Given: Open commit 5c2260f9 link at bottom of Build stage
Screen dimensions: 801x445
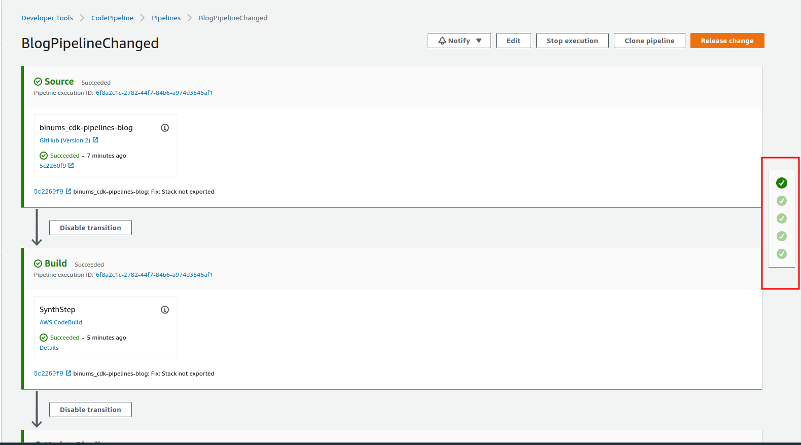Looking at the screenshot, I should click(49, 374).
